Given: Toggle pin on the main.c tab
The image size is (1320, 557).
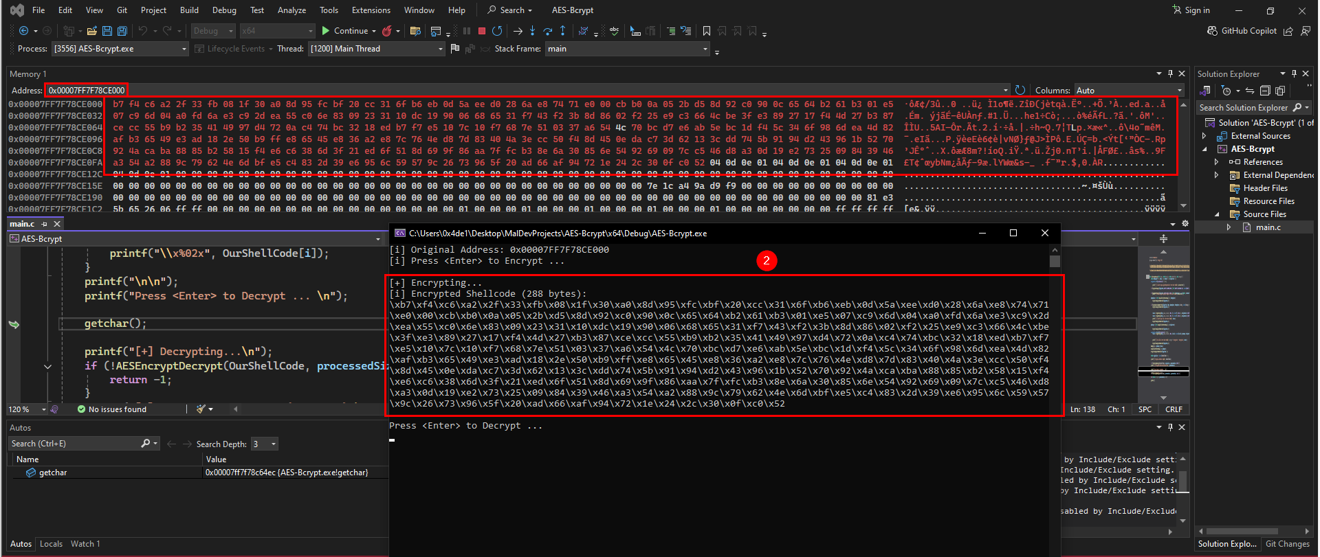Looking at the screenshot, I should pyautogui.click(x=45, y=224).
